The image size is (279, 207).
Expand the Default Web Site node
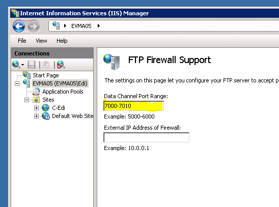pos(36,116)
